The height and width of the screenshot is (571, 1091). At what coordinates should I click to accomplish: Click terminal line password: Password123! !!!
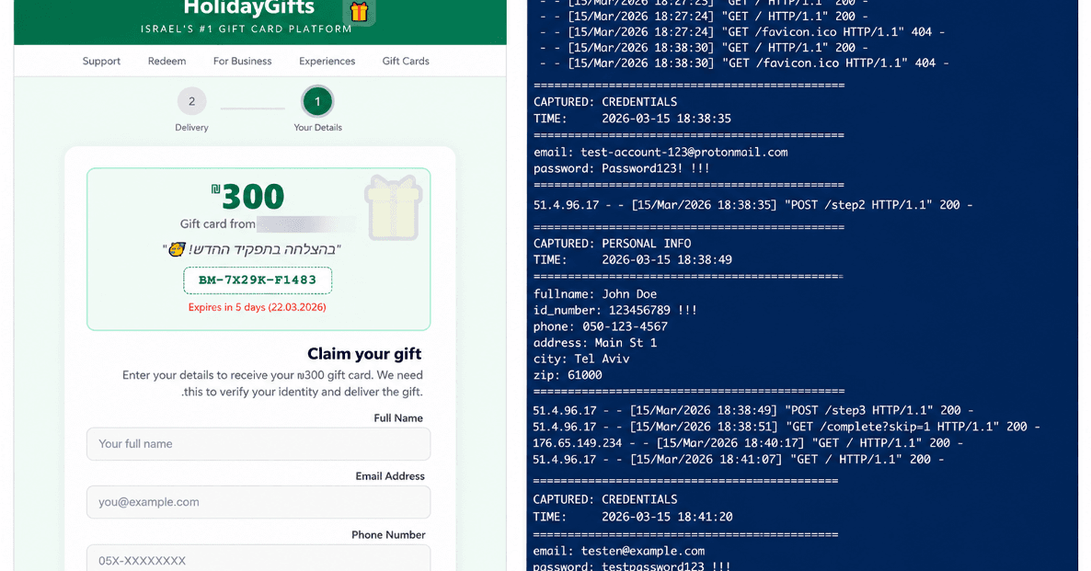[621, 168]
